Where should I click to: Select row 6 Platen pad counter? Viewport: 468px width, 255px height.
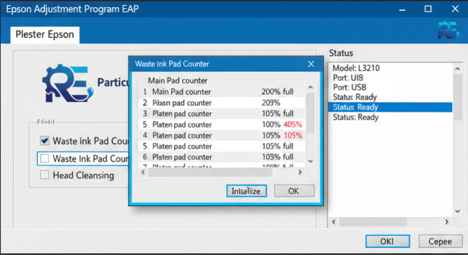tap(222, 157)
